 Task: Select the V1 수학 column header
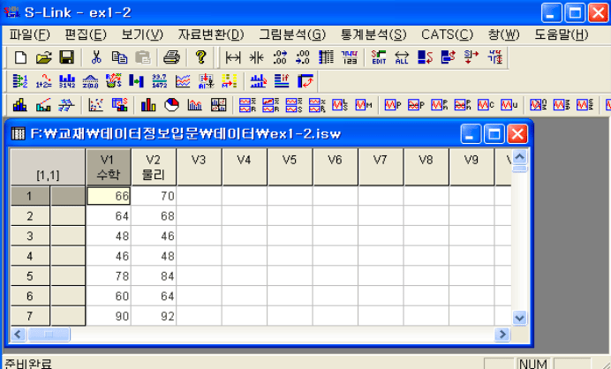tap(109, 167)
